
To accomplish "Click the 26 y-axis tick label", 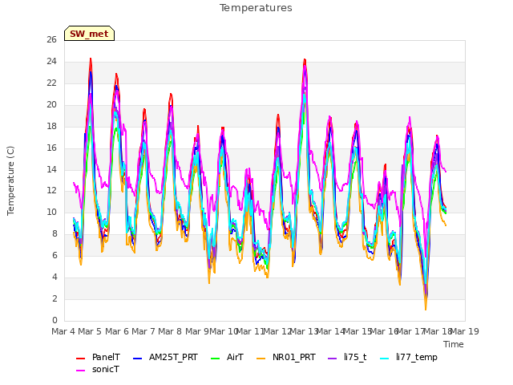I will [51, 40].
